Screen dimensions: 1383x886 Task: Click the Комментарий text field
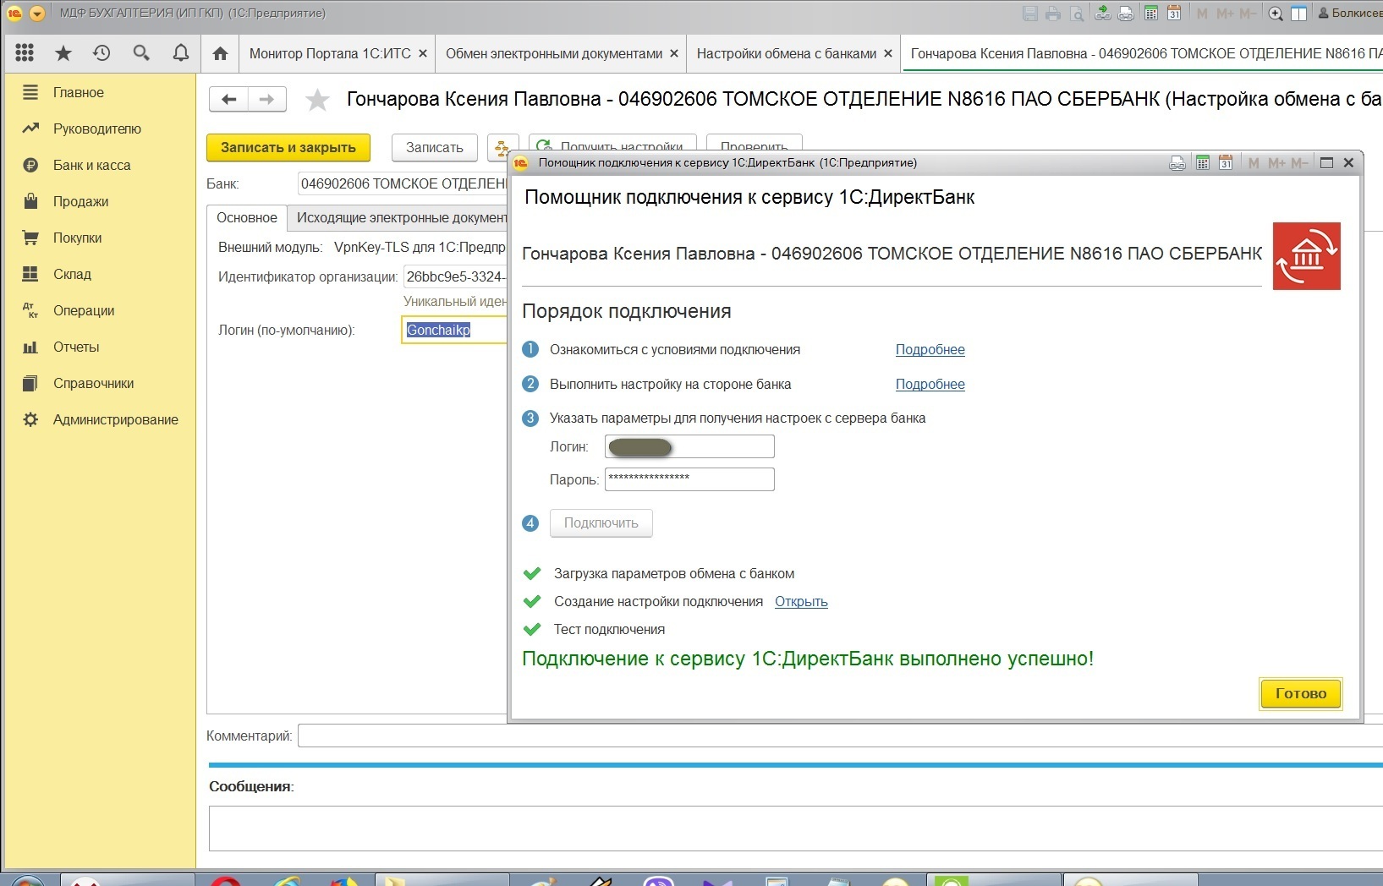837,736
